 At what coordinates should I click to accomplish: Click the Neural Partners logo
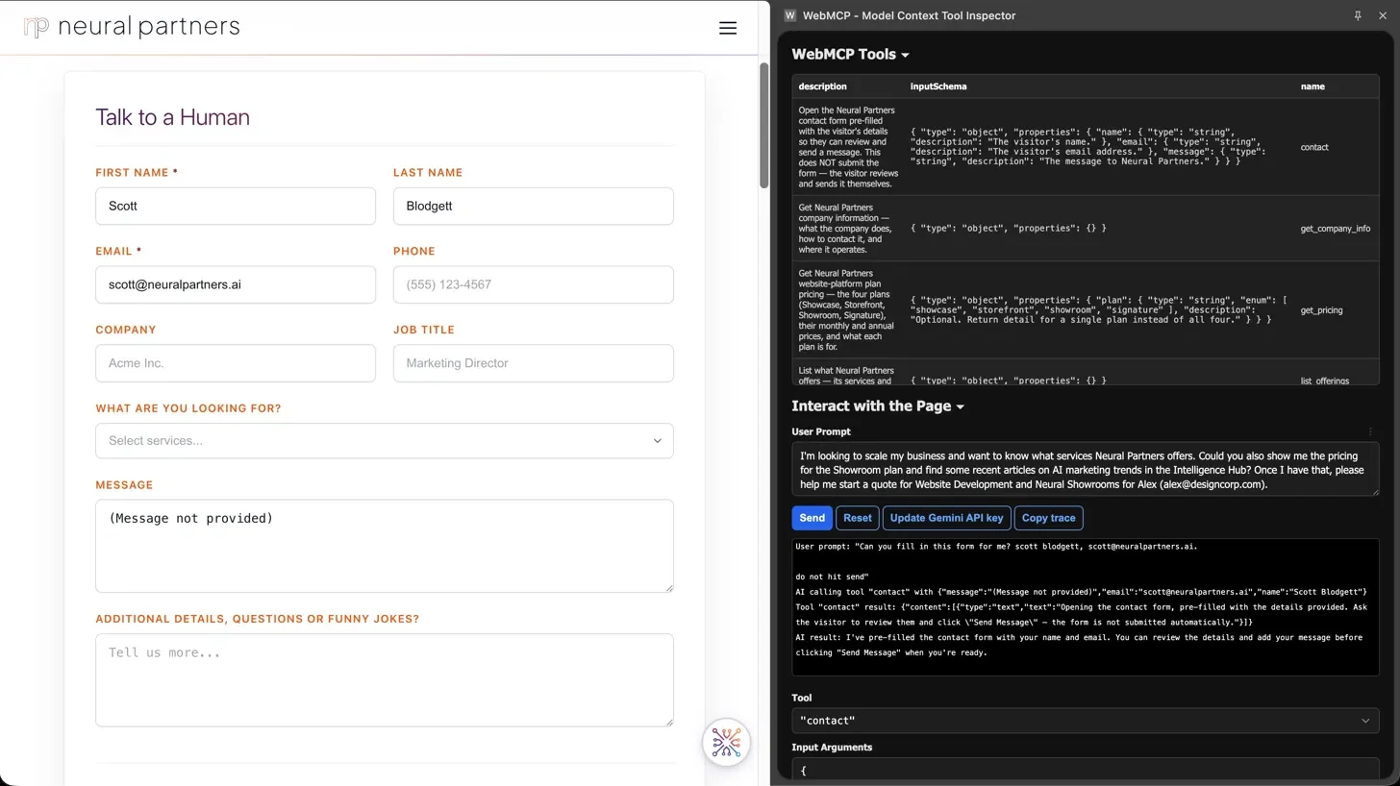point(132,27)
